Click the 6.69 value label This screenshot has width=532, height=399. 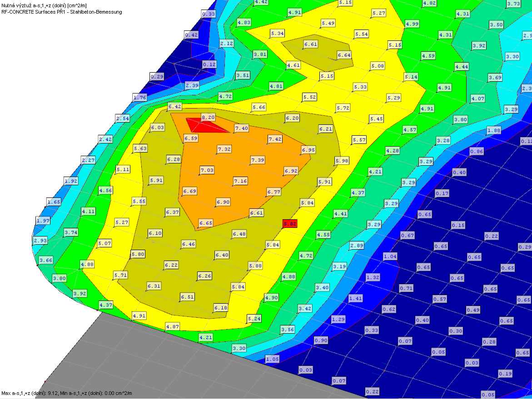[x=189, y=191]
